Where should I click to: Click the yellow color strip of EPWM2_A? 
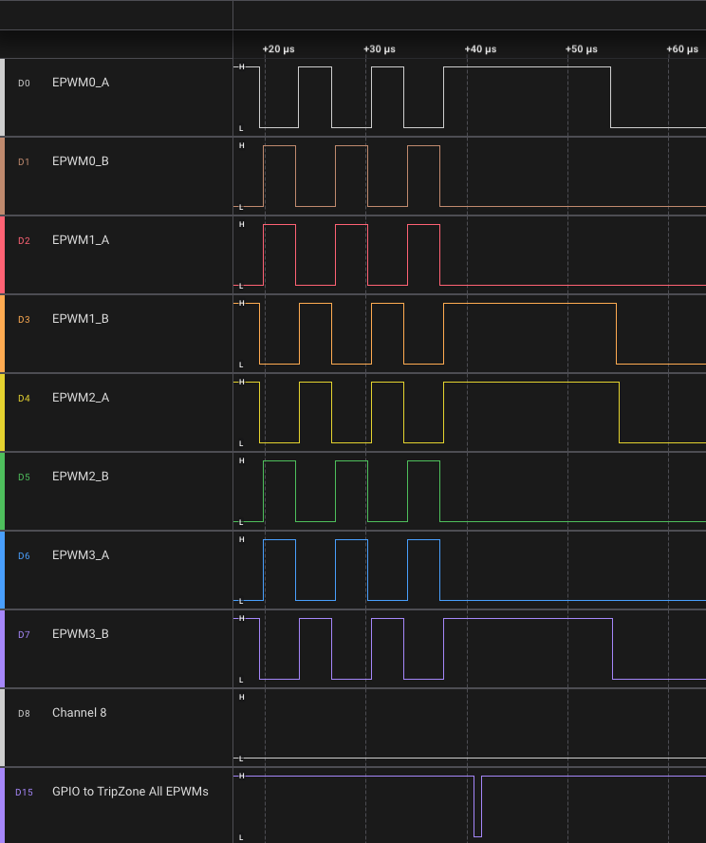3,412
